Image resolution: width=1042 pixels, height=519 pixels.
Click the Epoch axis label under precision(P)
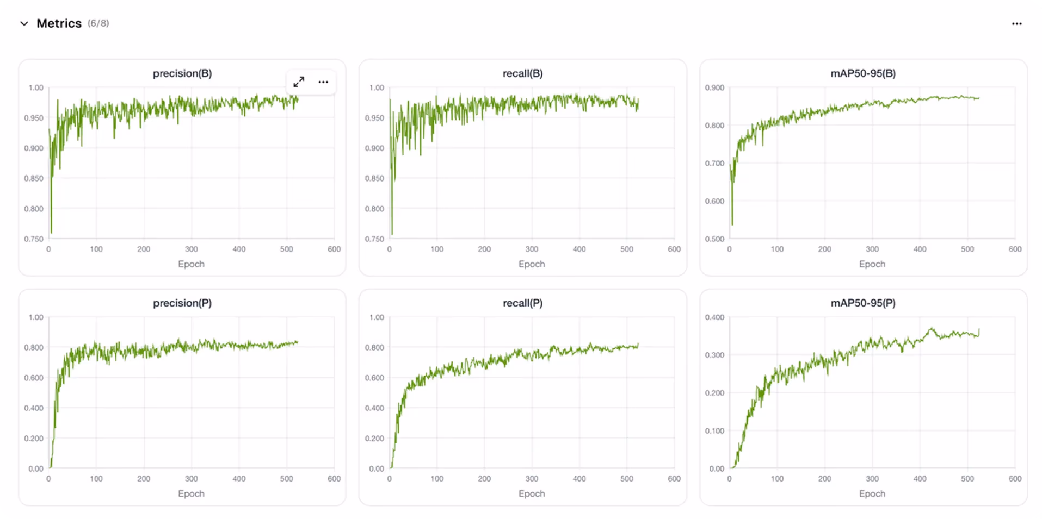click(191, 494)
